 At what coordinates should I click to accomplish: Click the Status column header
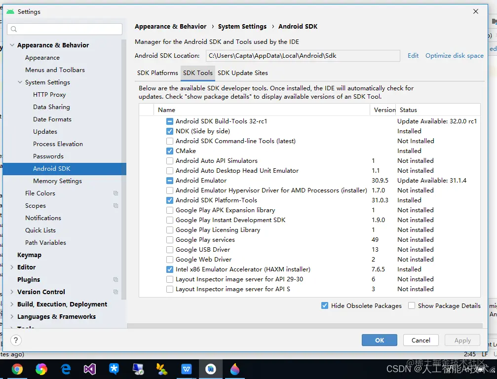click(438, 110)
